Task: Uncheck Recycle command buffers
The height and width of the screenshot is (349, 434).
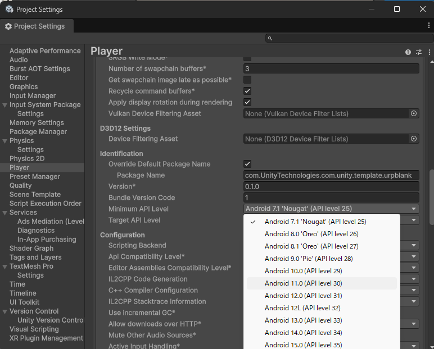Action: [247, 91]
